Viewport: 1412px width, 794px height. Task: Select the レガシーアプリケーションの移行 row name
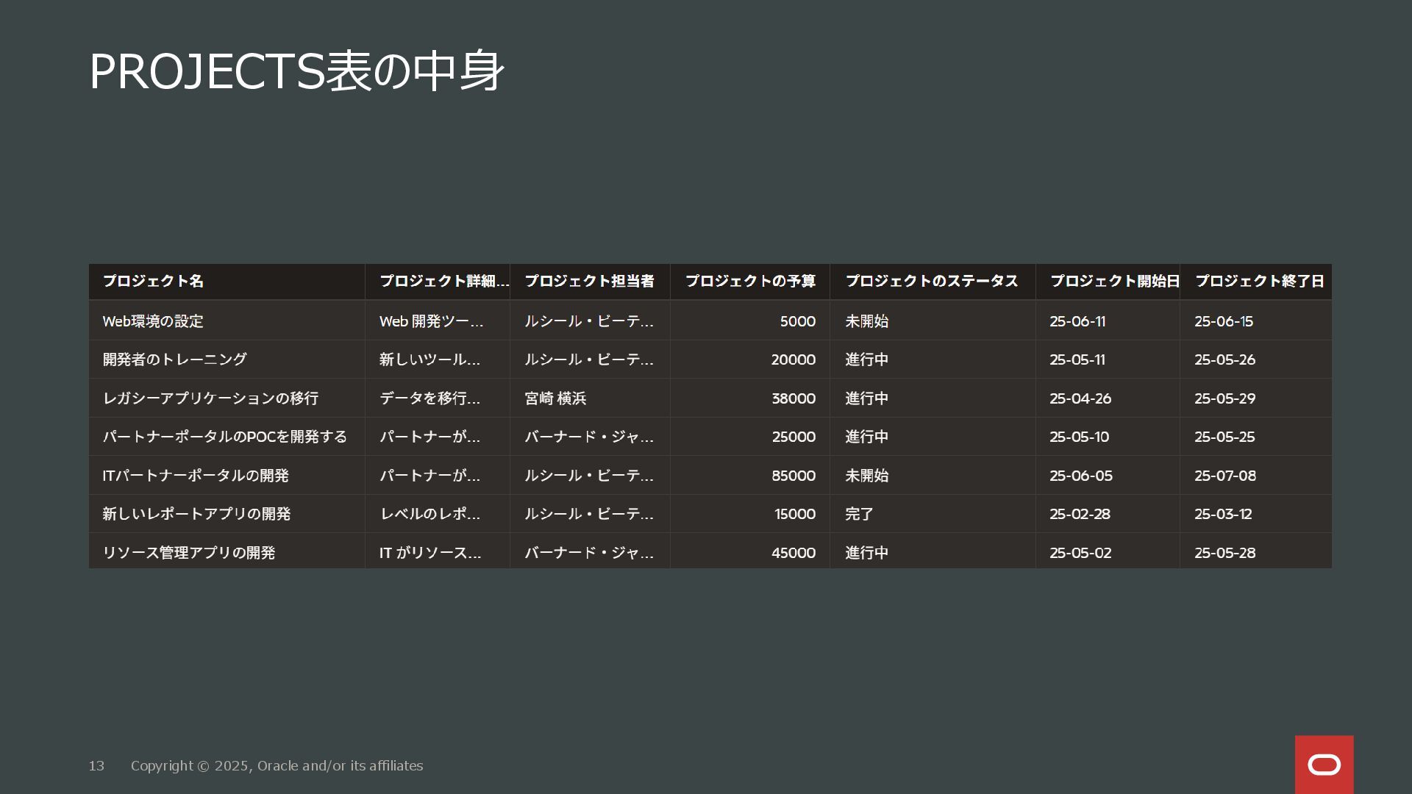click(x=210, y=398)
